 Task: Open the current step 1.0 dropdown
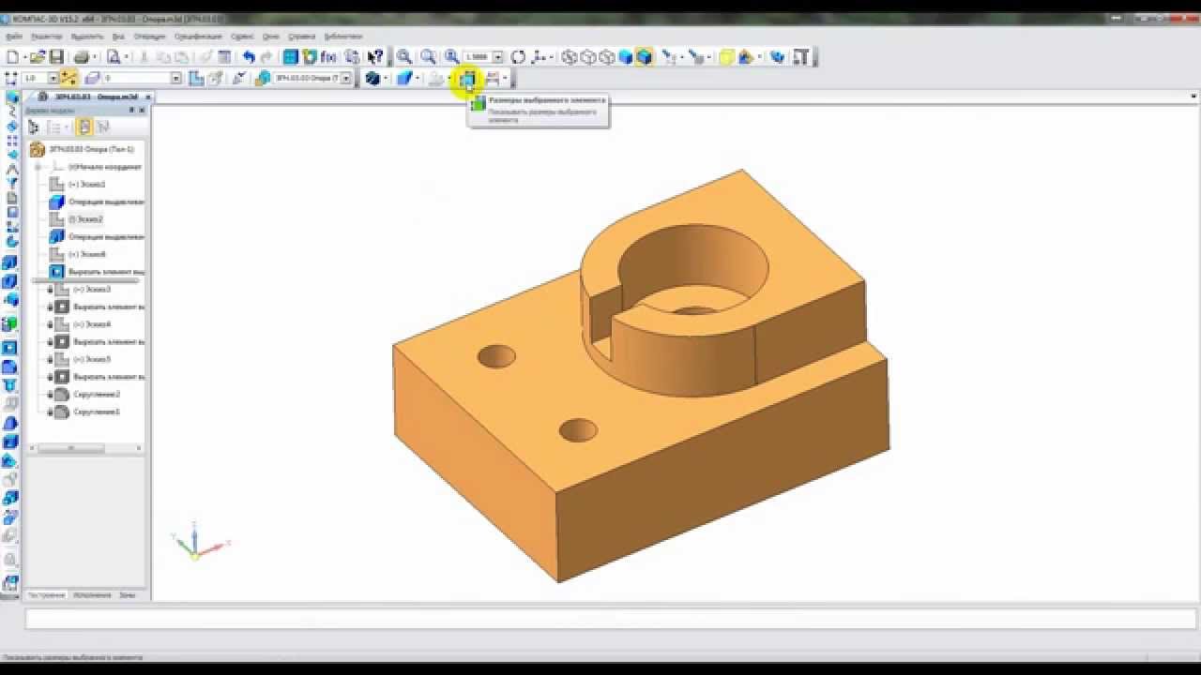[x=53, y=79]
